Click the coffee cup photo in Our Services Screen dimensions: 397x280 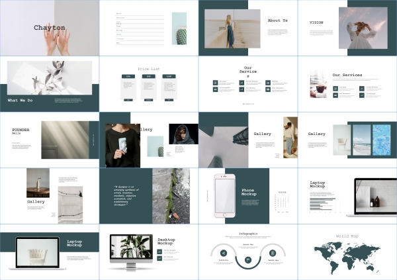click(319, 89)
